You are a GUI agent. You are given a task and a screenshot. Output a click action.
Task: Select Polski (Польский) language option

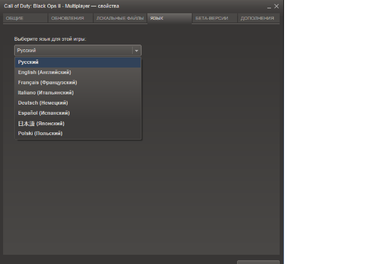78,134
